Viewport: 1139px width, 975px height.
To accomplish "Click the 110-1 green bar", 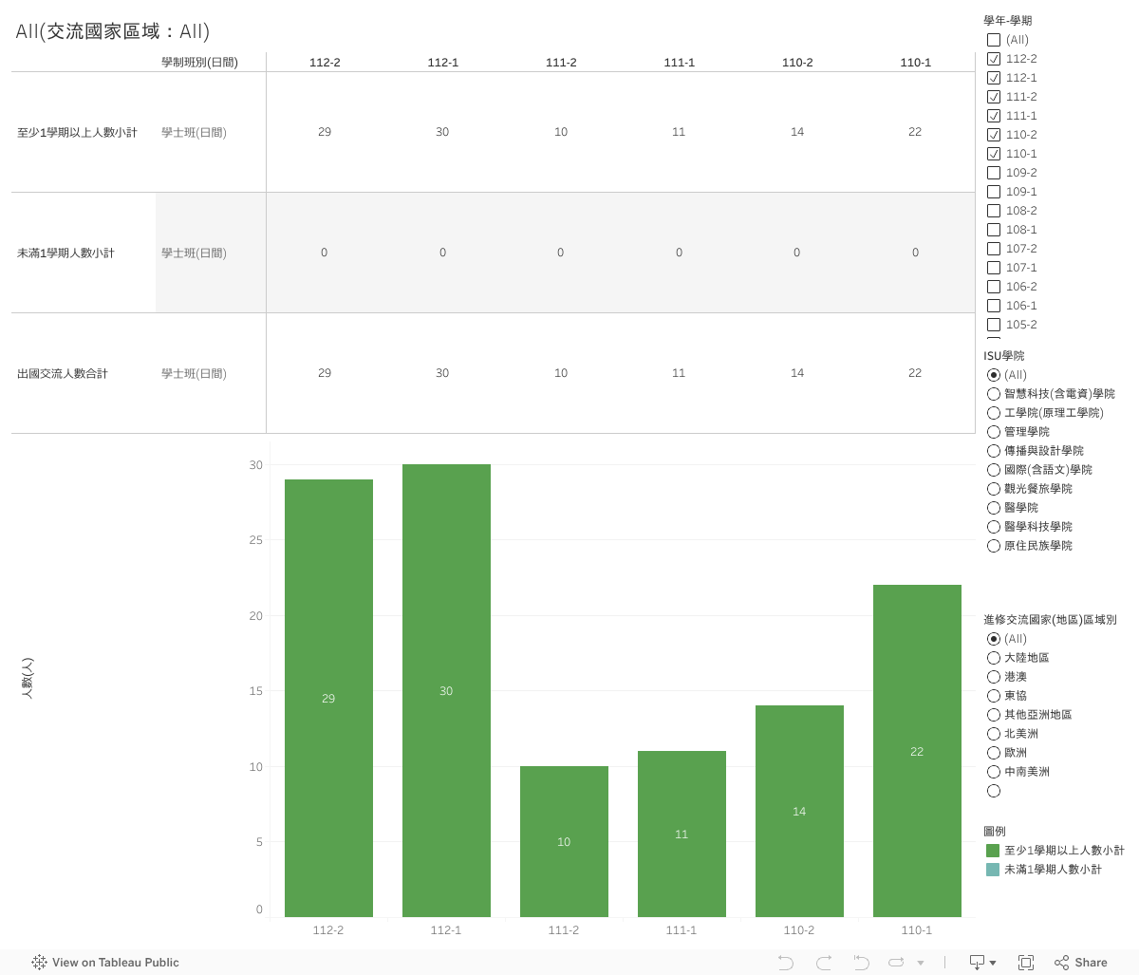I will point(917,751).
